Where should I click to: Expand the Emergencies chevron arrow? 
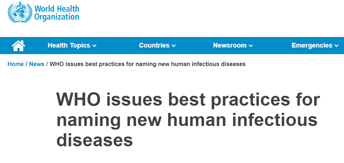[x=337, y=46]
